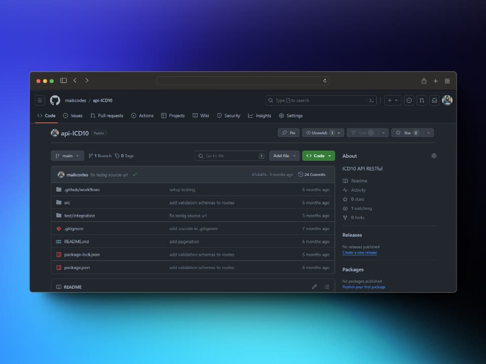The height and width of the screenshot is (364, 486).
Task: Open the issues icon in the top header
Action: (409, 100)
